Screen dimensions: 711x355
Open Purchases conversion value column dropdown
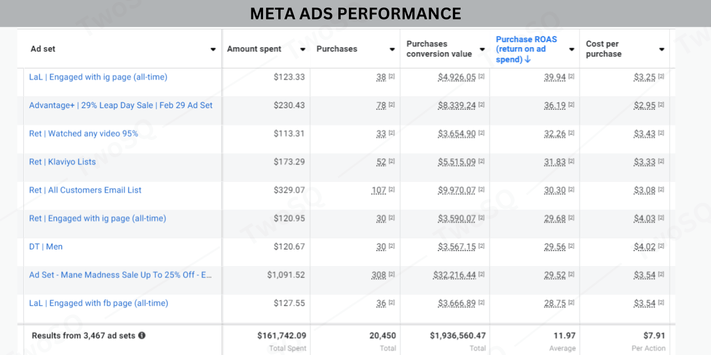click(x=482, y=49)
